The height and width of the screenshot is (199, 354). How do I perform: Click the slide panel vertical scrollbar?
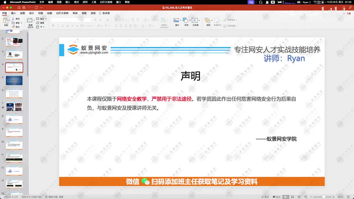pyautogui.click(x=27, y=54)
